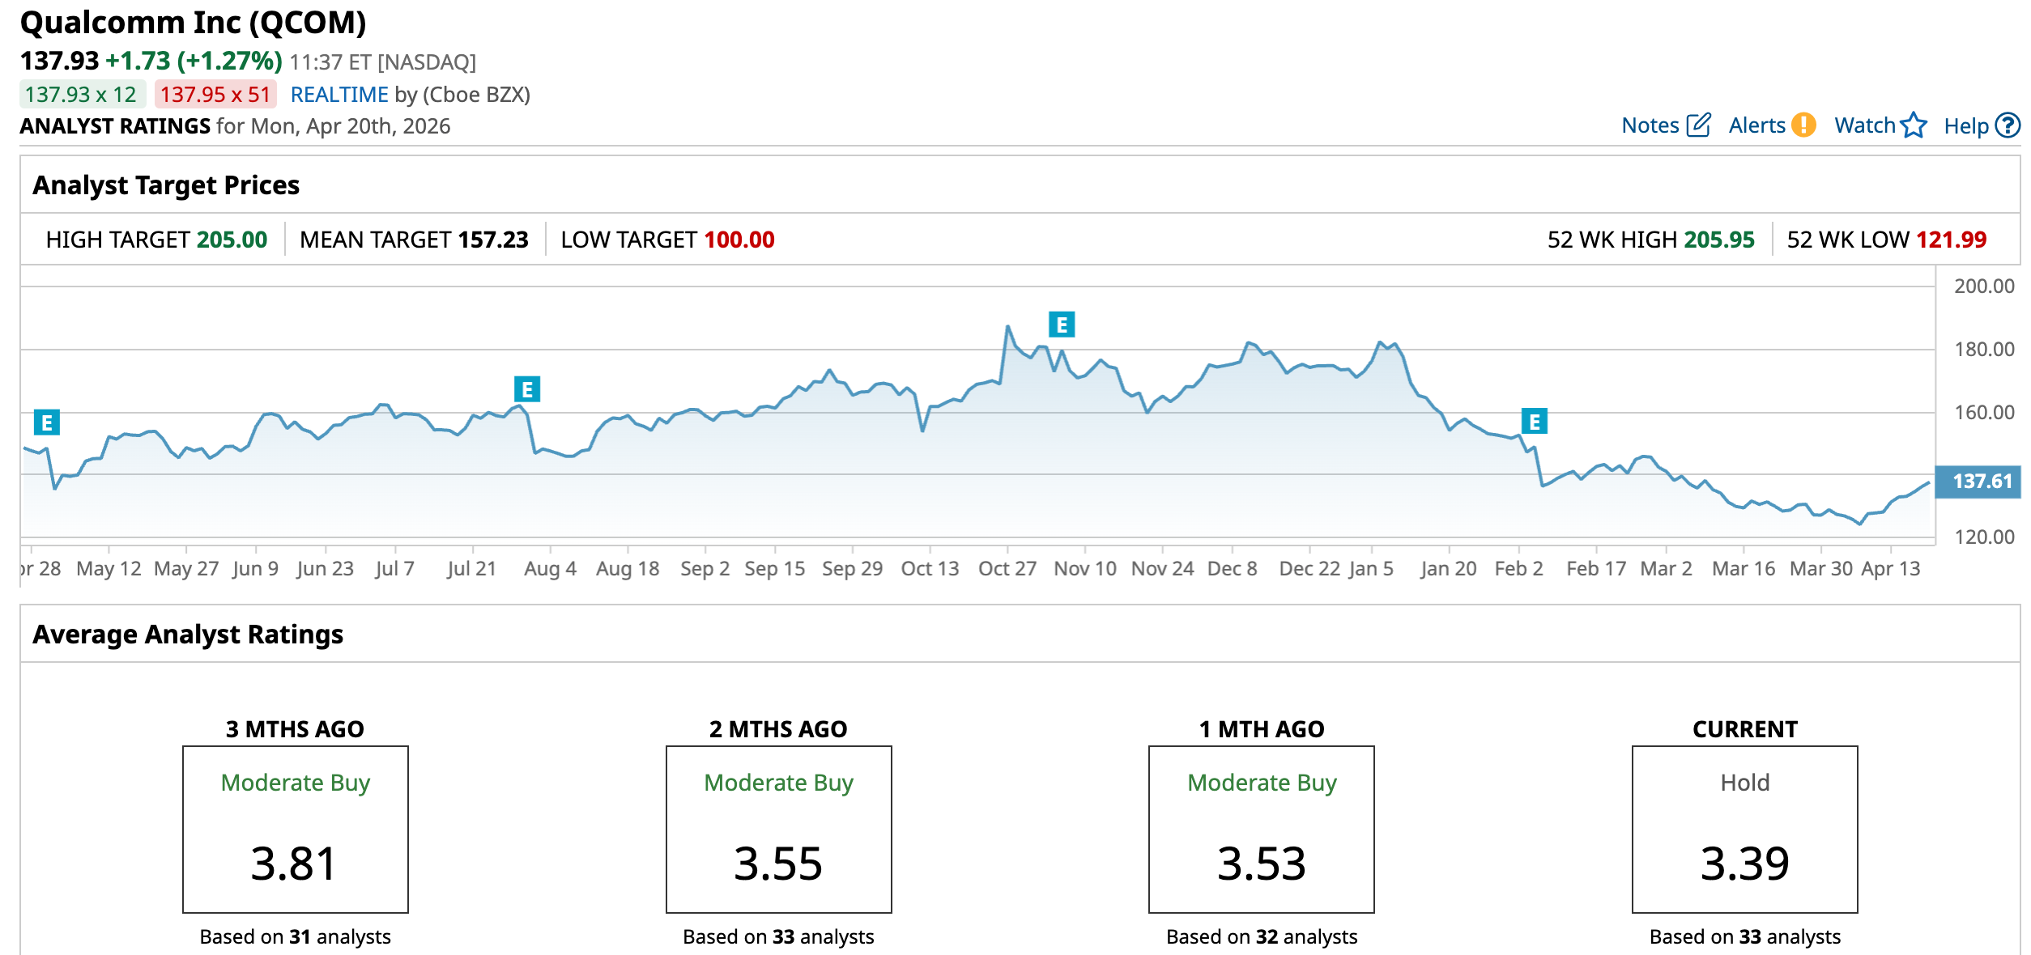
Task: Click the REALTIME quote link
Action: click(x=339, y=95)
